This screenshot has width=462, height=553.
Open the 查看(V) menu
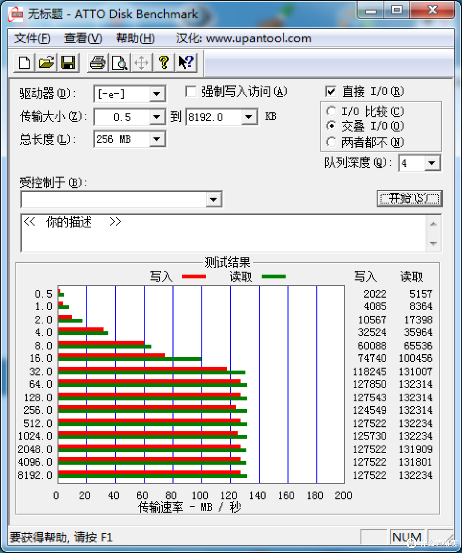click(x=83, y=39)
